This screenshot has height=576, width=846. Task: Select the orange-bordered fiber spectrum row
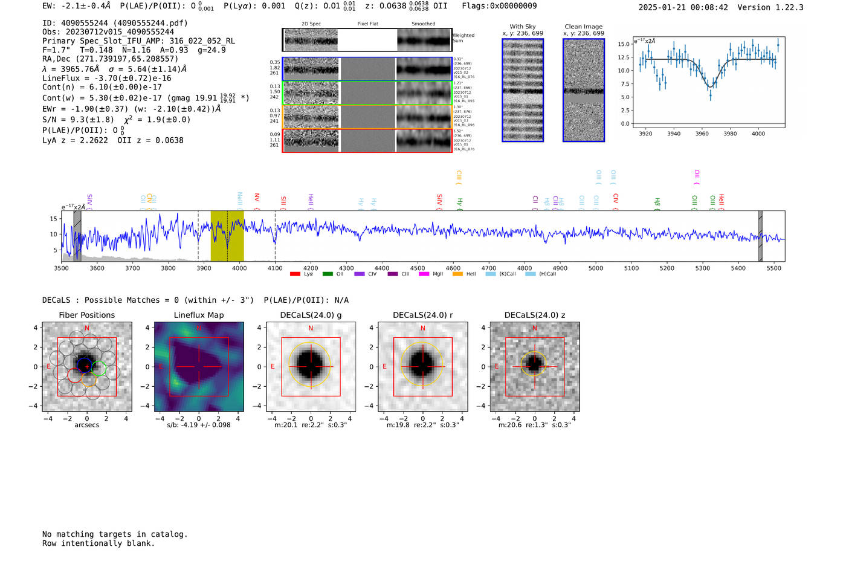[x=367, y=117]
